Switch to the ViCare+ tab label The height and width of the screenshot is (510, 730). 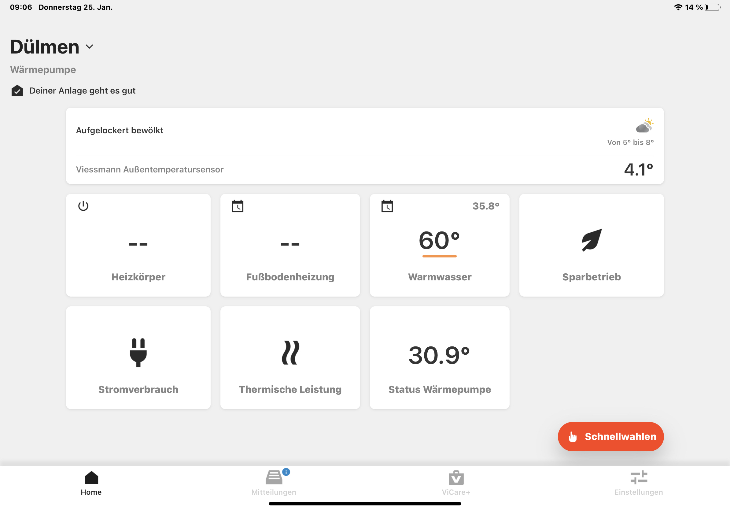tap(456, 492)
